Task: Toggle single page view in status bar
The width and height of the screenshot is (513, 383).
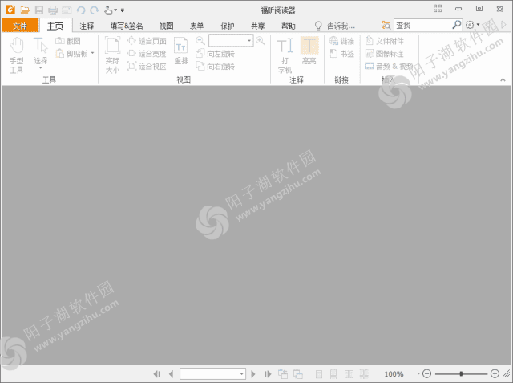Action: pyautogui.click(x=319, y=374)
